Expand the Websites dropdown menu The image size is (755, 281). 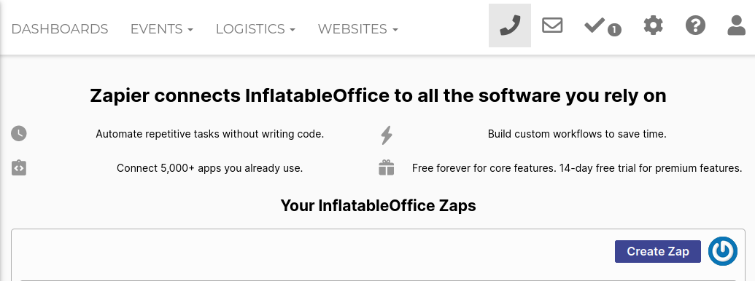[357, 29]
